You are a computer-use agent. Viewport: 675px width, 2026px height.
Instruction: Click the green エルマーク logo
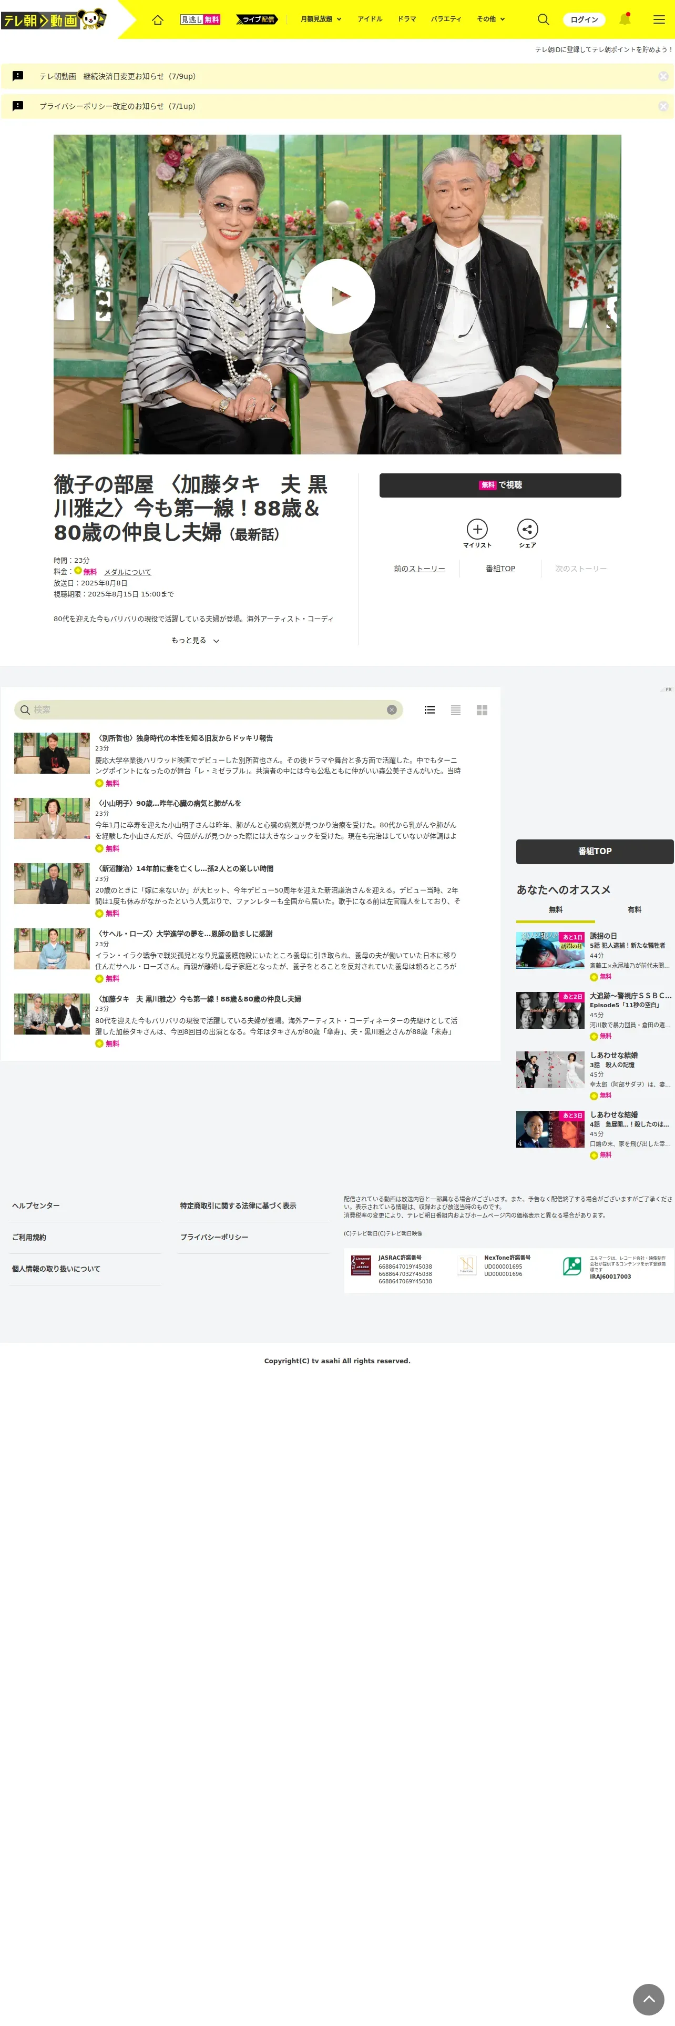coord(572,1265)
